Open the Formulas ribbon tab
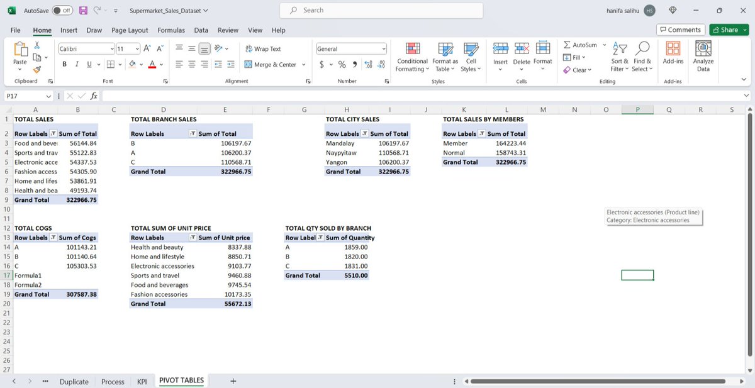The width and height of the screenshot is (755, 388). pyautogui.click(x=171, y=30)
